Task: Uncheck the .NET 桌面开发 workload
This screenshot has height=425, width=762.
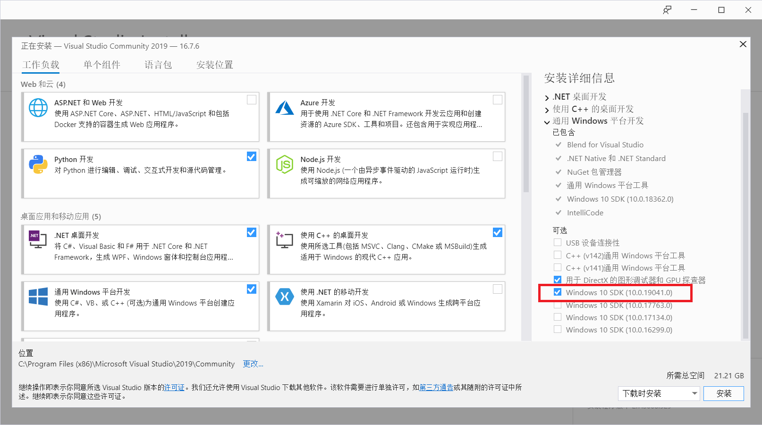Action: click(252, 232)
